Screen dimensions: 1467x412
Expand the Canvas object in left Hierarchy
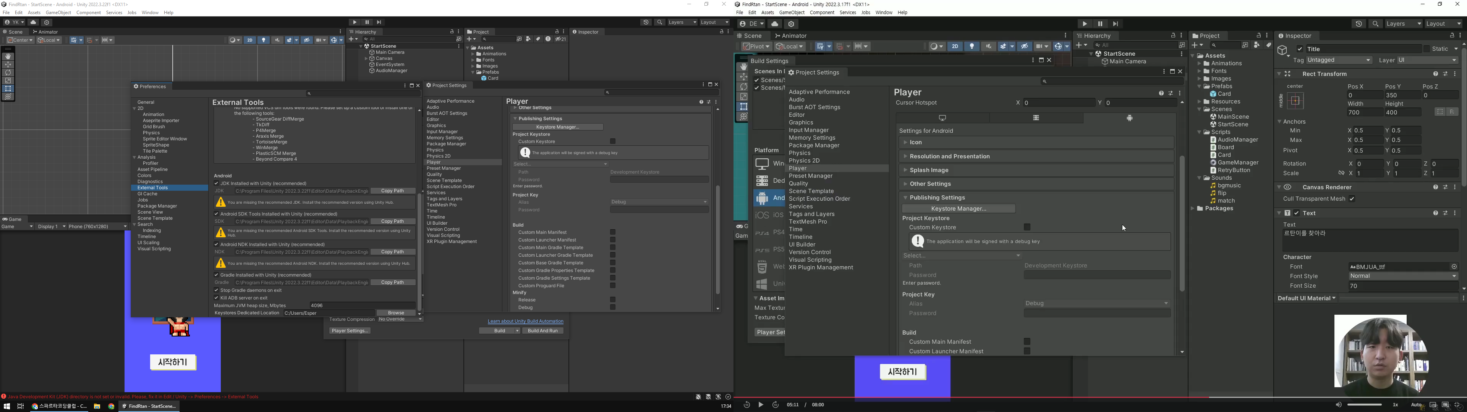pyautogui.click(x=366, y=59)
